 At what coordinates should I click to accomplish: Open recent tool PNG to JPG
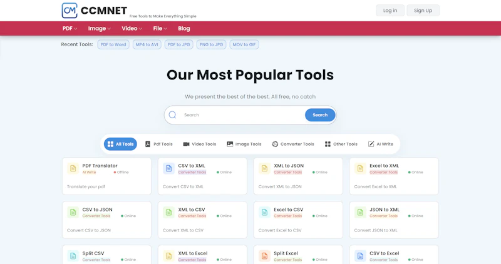click(211, 44)
